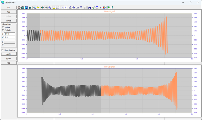Image resolution: width=202 pixels, height=120 pixels.
Task: Click the white-bar section icon
Action: 58,7
